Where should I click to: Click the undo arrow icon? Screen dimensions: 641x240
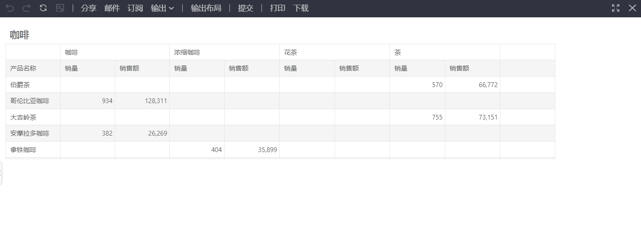click(10, 8)
